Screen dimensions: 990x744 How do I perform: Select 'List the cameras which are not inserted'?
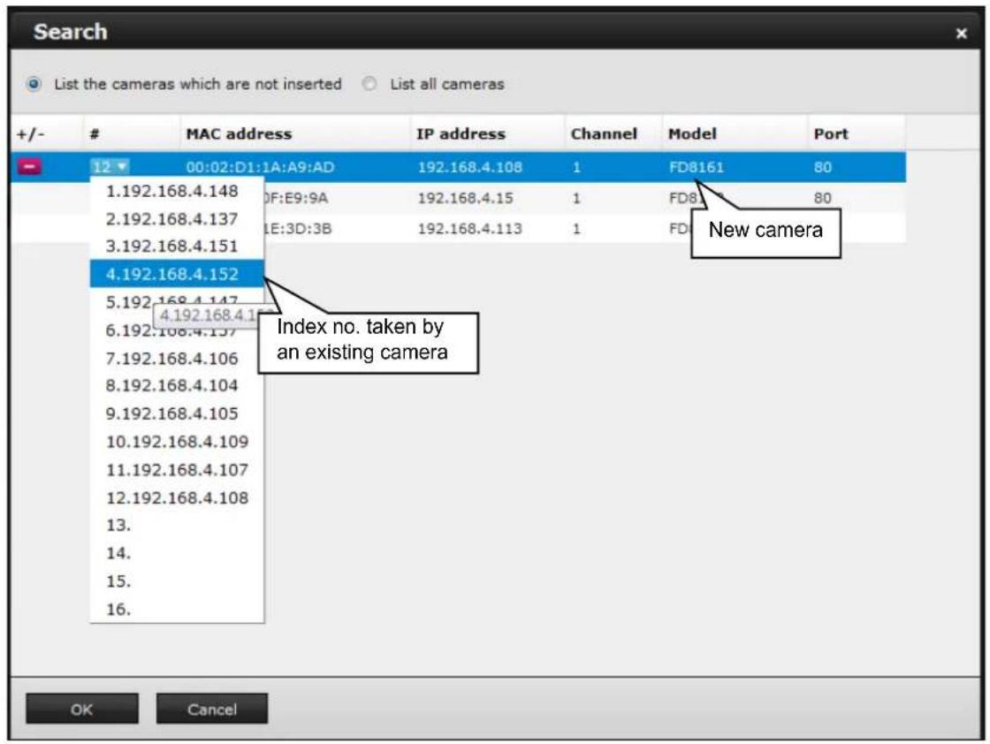(x=34, y=84)
